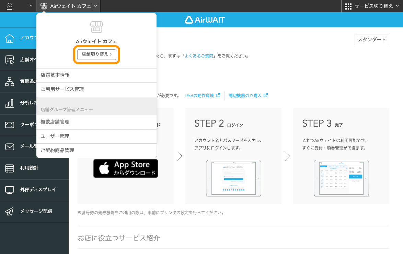Open the user account icon menu
Screen dimensions: 403x254
(x=10, y=6)
